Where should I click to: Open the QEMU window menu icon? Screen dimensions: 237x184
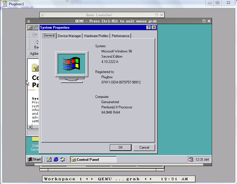pos(28,21)
